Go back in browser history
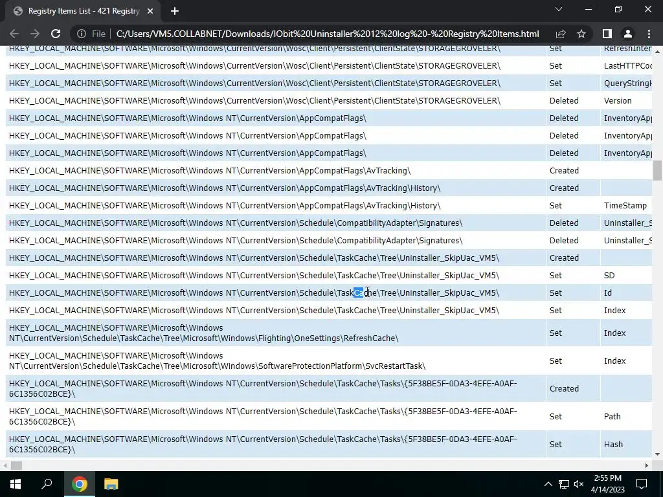 pos(14,34)
